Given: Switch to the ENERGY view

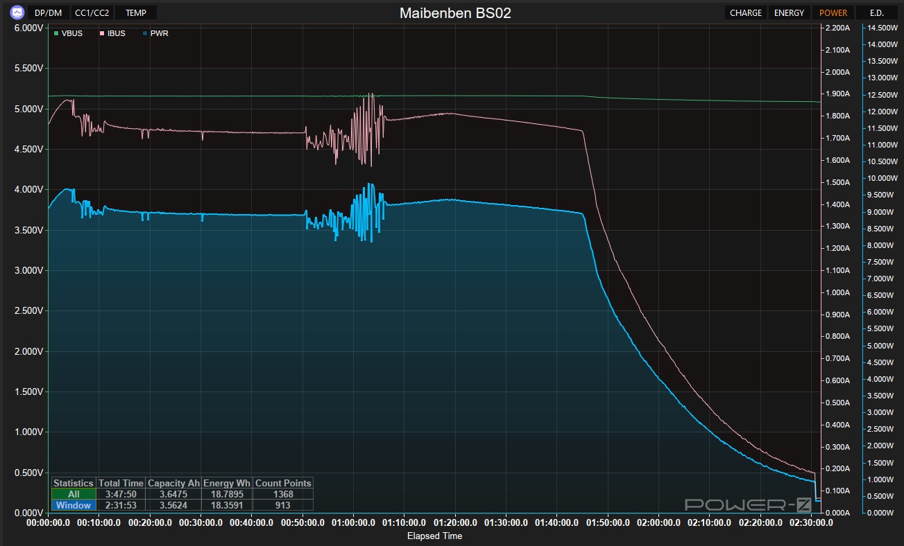Looking at the screenshot, I should 789,12.
